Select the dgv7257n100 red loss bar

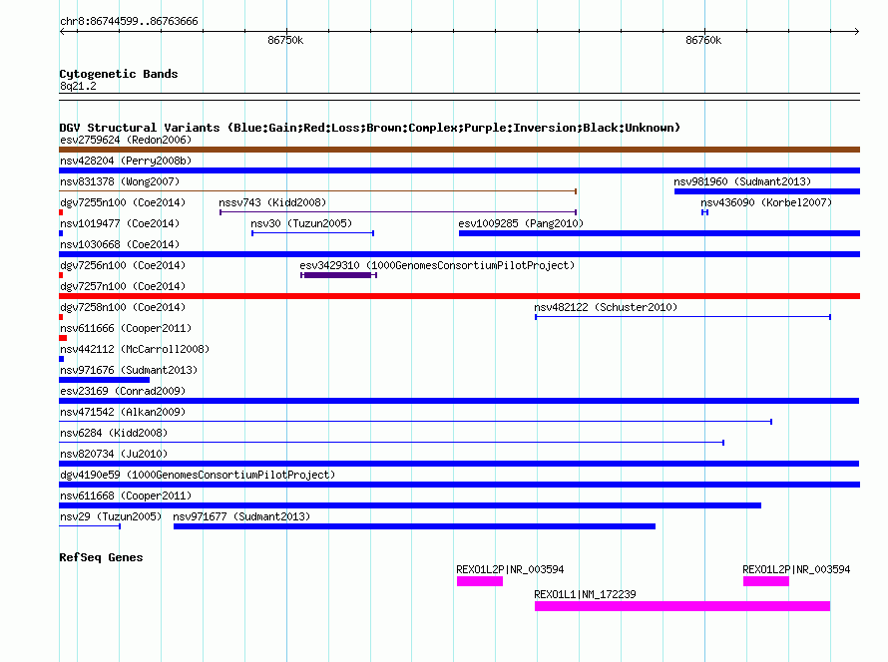click(x=459, y=296)
